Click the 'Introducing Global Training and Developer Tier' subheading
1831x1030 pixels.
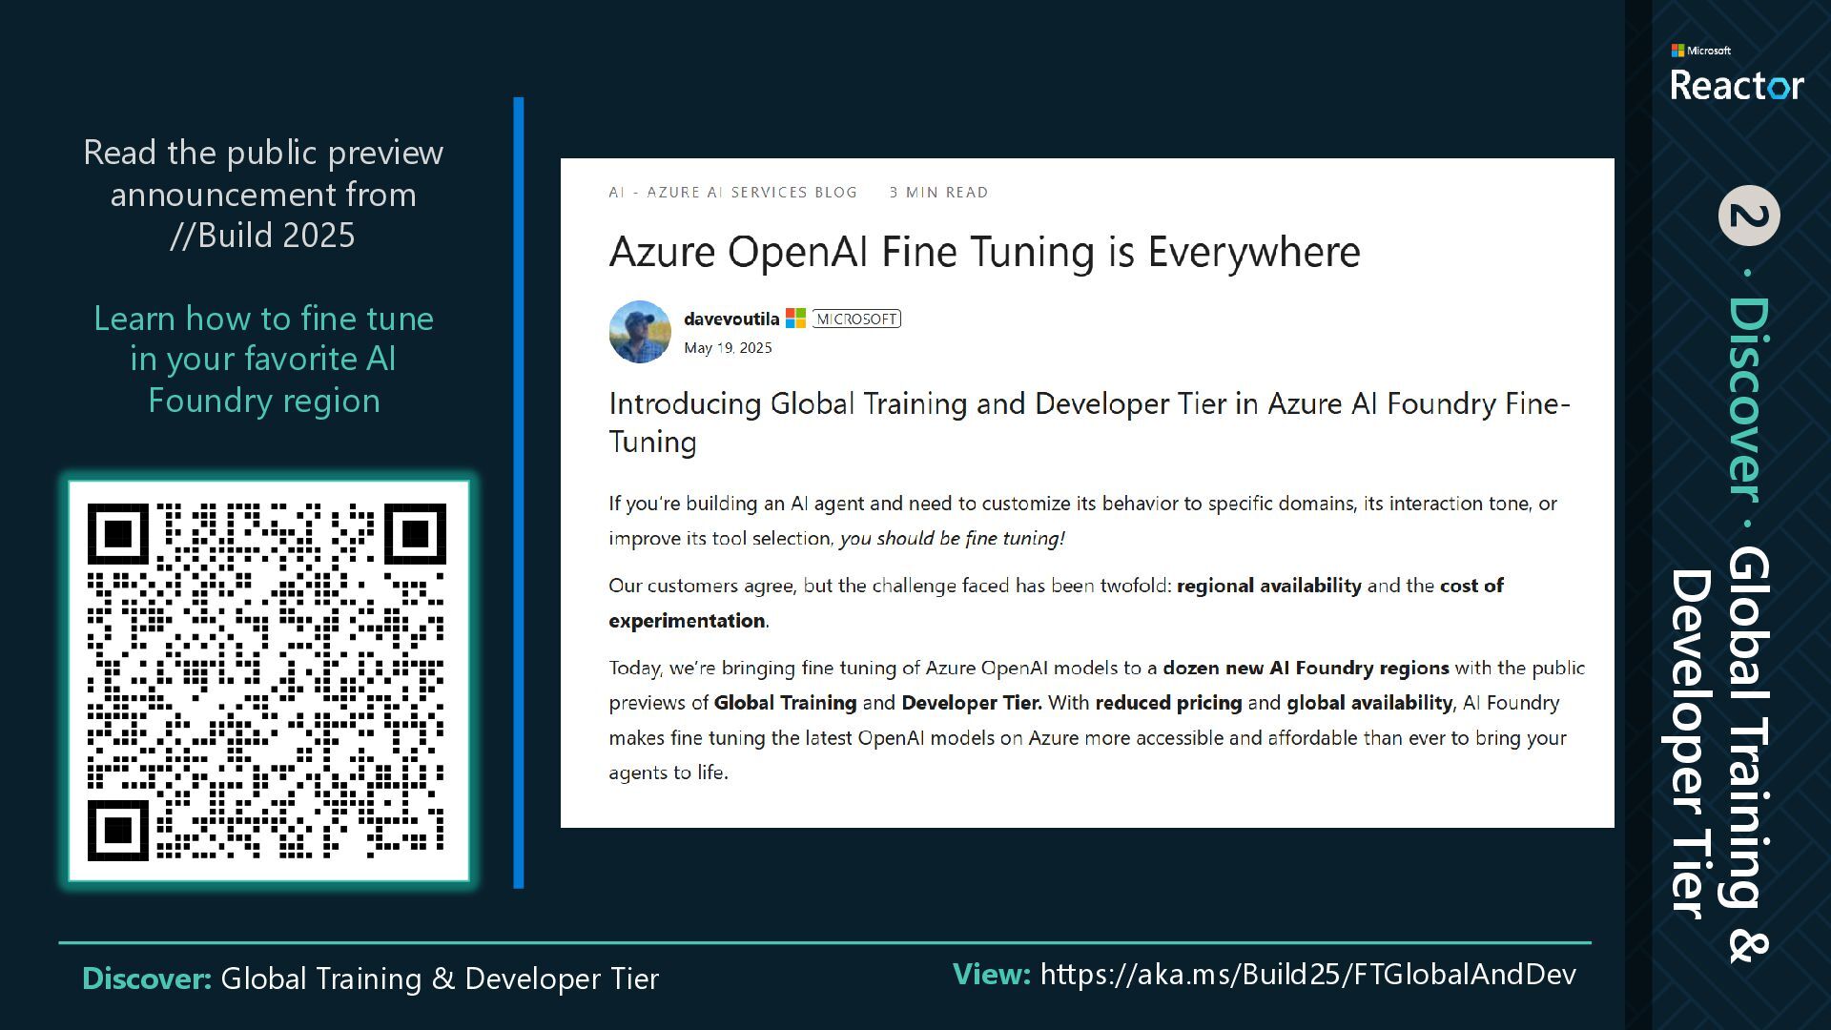[1089, 422]
